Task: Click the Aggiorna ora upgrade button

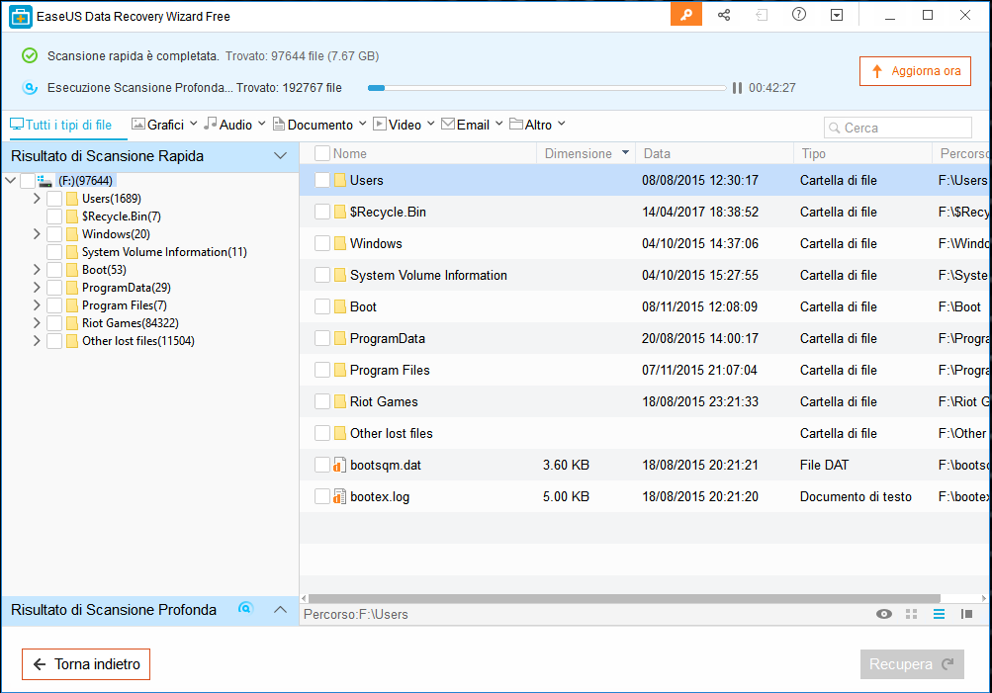Action: [915, 71]
